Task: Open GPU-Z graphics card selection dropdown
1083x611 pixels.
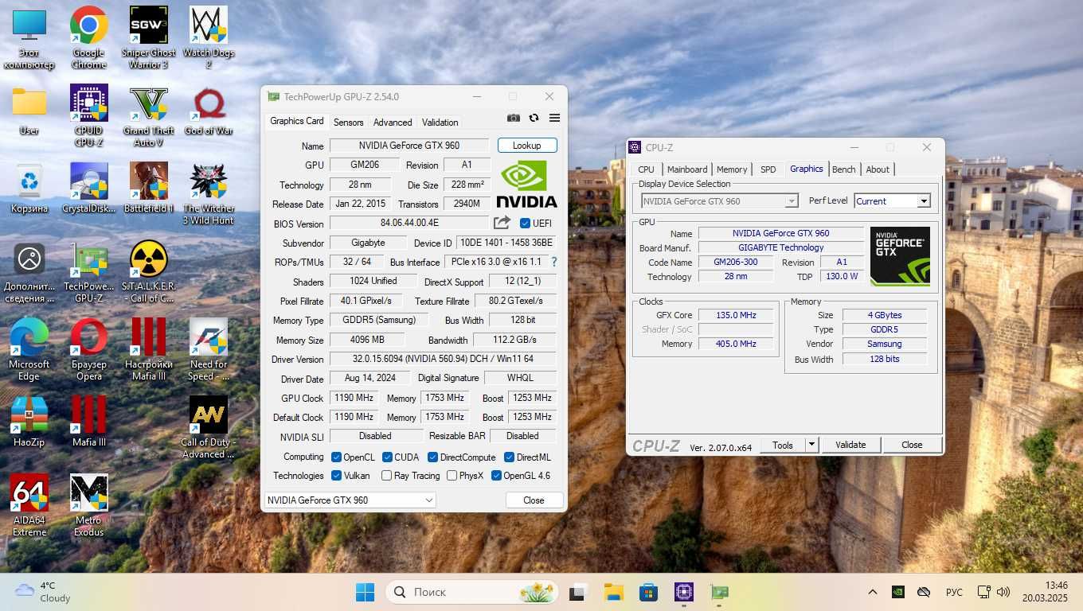Action: point(350,500)
